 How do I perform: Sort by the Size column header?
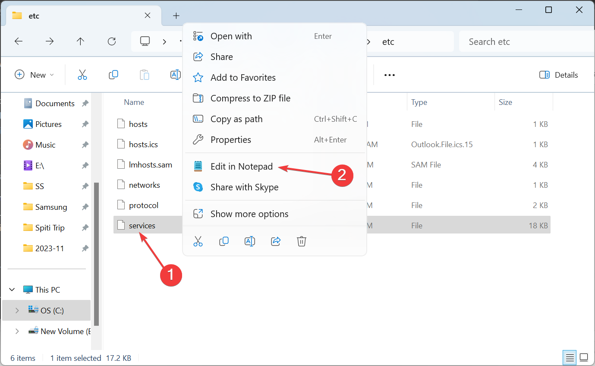click(x=505, y=102)
